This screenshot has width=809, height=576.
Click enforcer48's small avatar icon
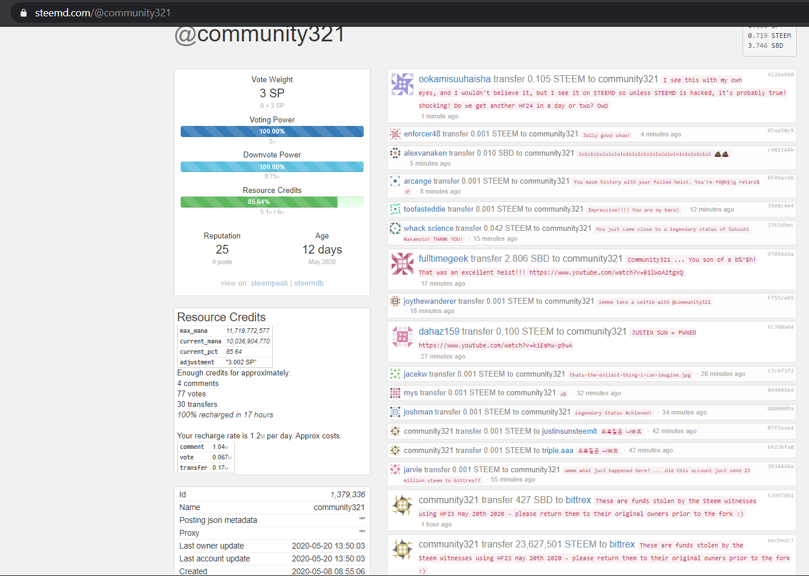point(395,134)
